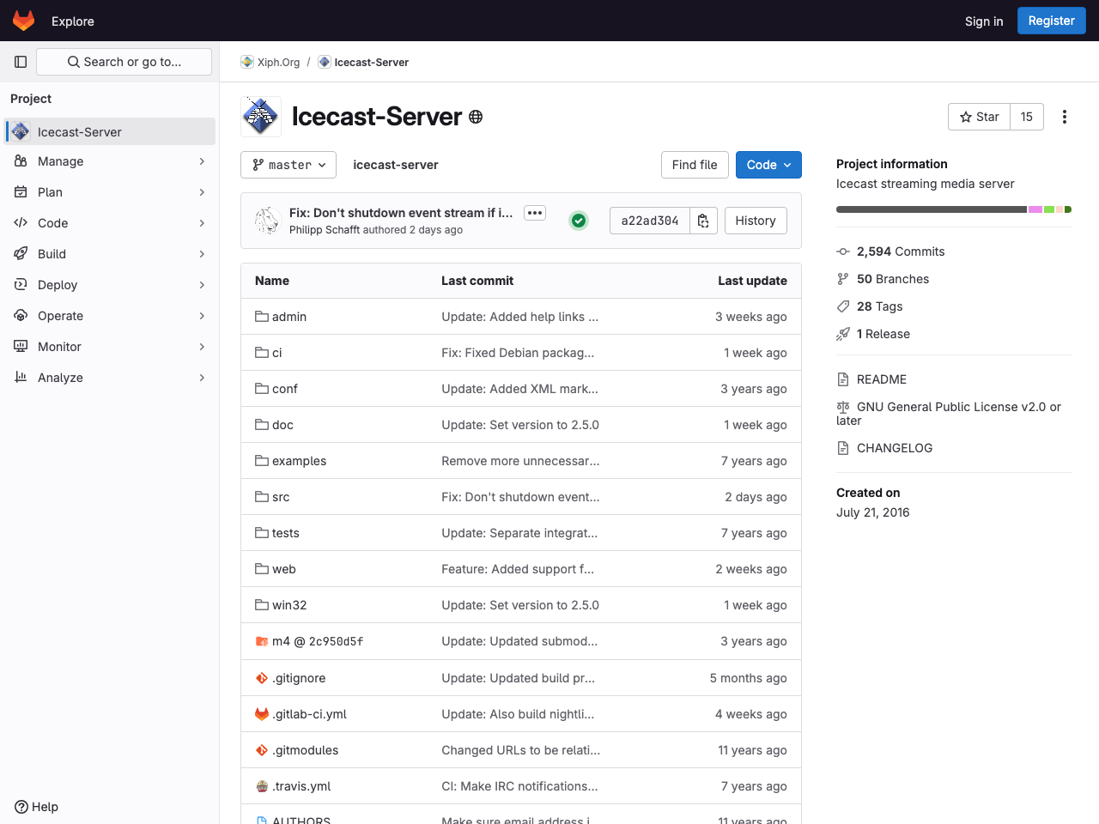Click the Search or go to field
1099x824 pixels.
(x=124, y=61)
